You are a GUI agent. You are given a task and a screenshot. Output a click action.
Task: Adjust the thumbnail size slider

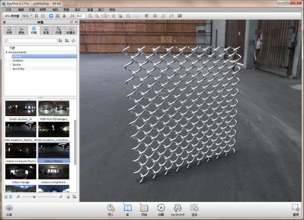click(x=34, y=197)
